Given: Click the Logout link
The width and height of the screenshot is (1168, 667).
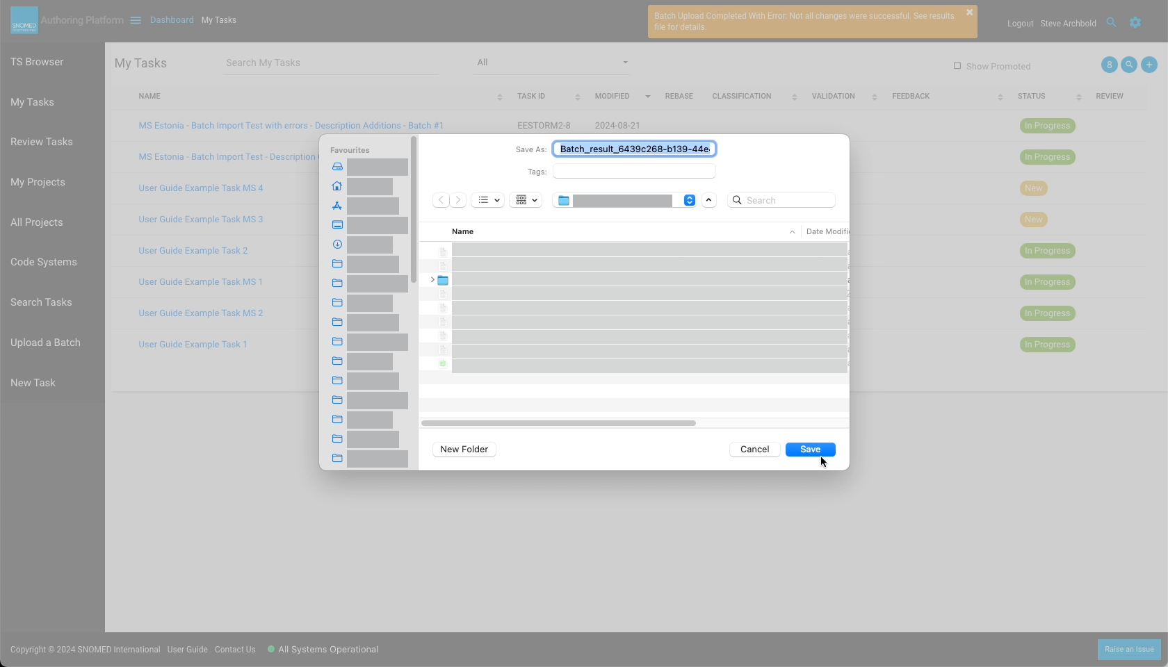Looking at the screenshot, I should (1020, 24).
